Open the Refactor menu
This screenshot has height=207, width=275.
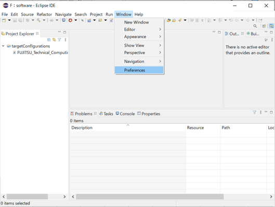click(x=44, y=15)
